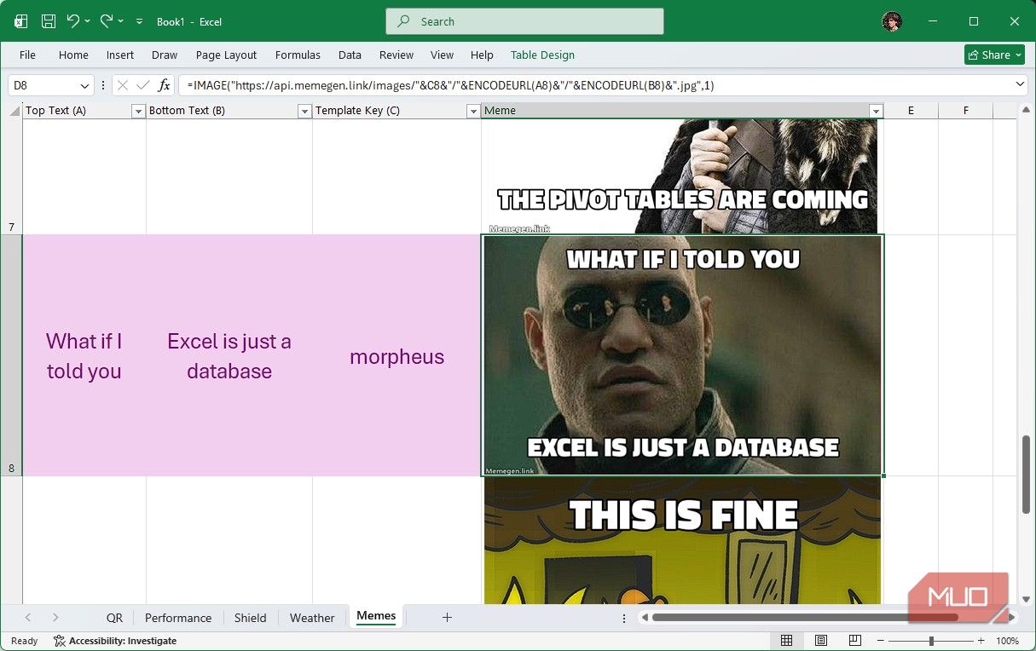
Task: Open the Table Design ribbon tab
Action: coord(542,55)
